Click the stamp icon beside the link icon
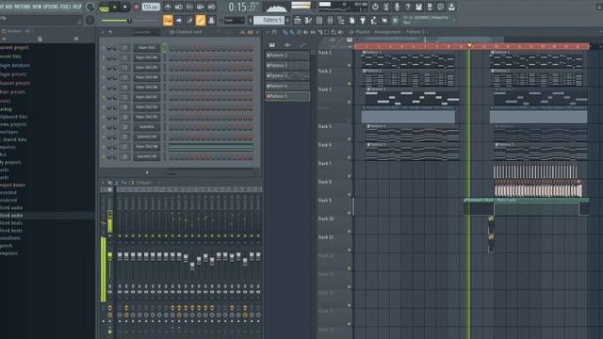 pos(211,20)
